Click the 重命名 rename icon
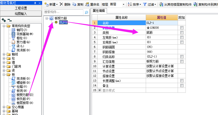Image resolution: width=218 pixels, height=115 pixels. pyautogui.click(x=87, y=4)
